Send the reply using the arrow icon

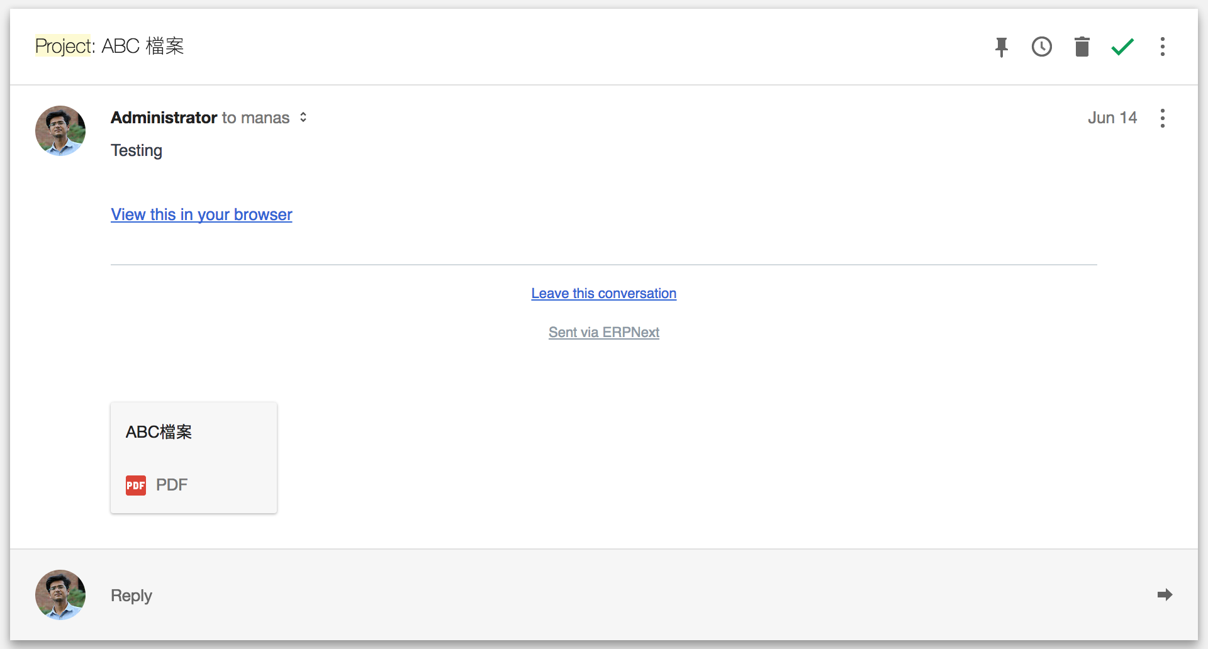(1166, 595)
